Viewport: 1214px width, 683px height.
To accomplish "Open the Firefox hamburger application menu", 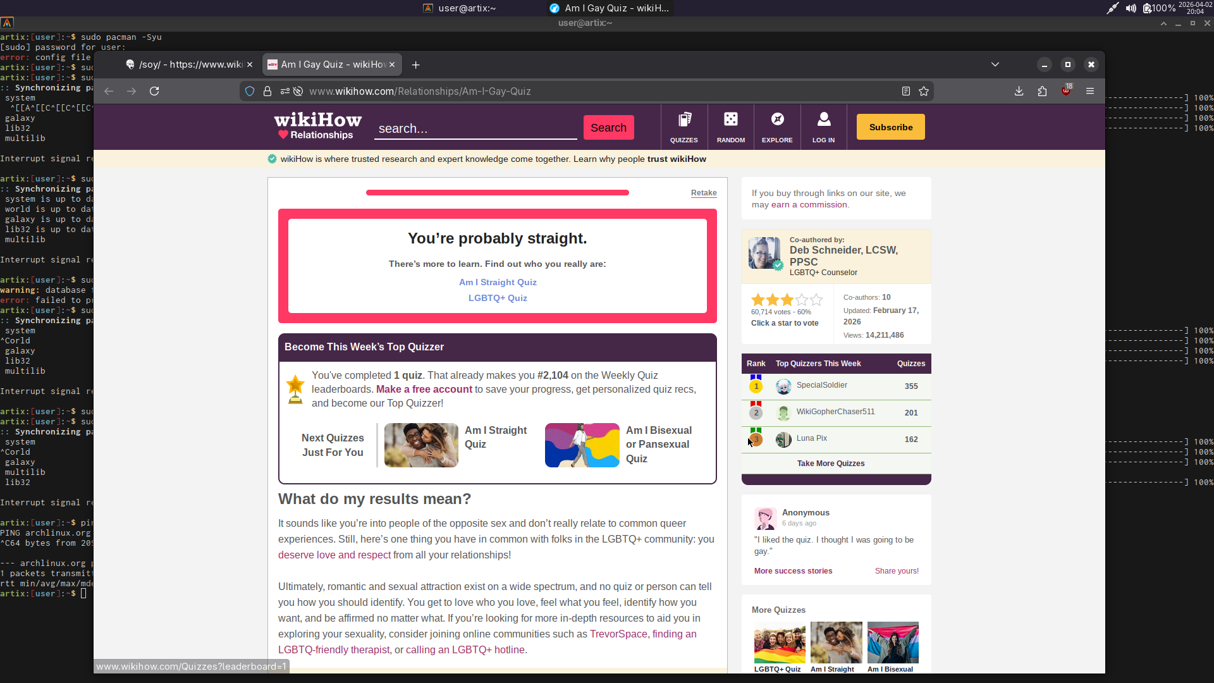I will pos(1090,91).
